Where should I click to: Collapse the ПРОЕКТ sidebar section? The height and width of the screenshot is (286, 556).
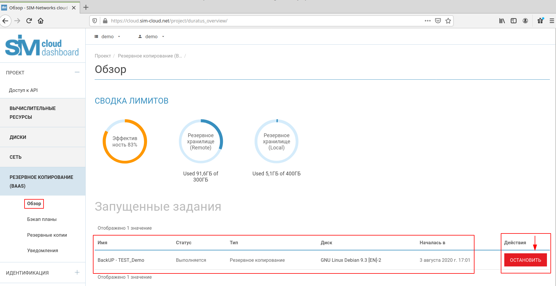pyautogui.click(x=77, y=72)
